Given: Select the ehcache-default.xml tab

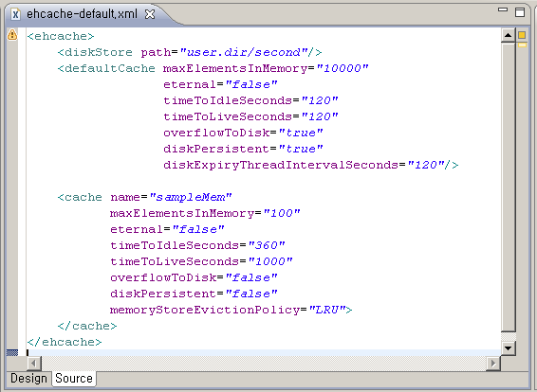Looking at the screenshot, I should click(82, 14).
